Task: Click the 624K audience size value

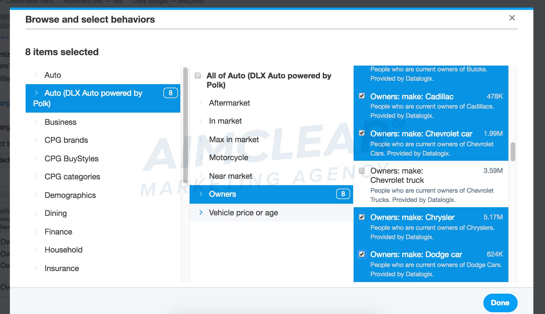Action: [x=495, y=254]
